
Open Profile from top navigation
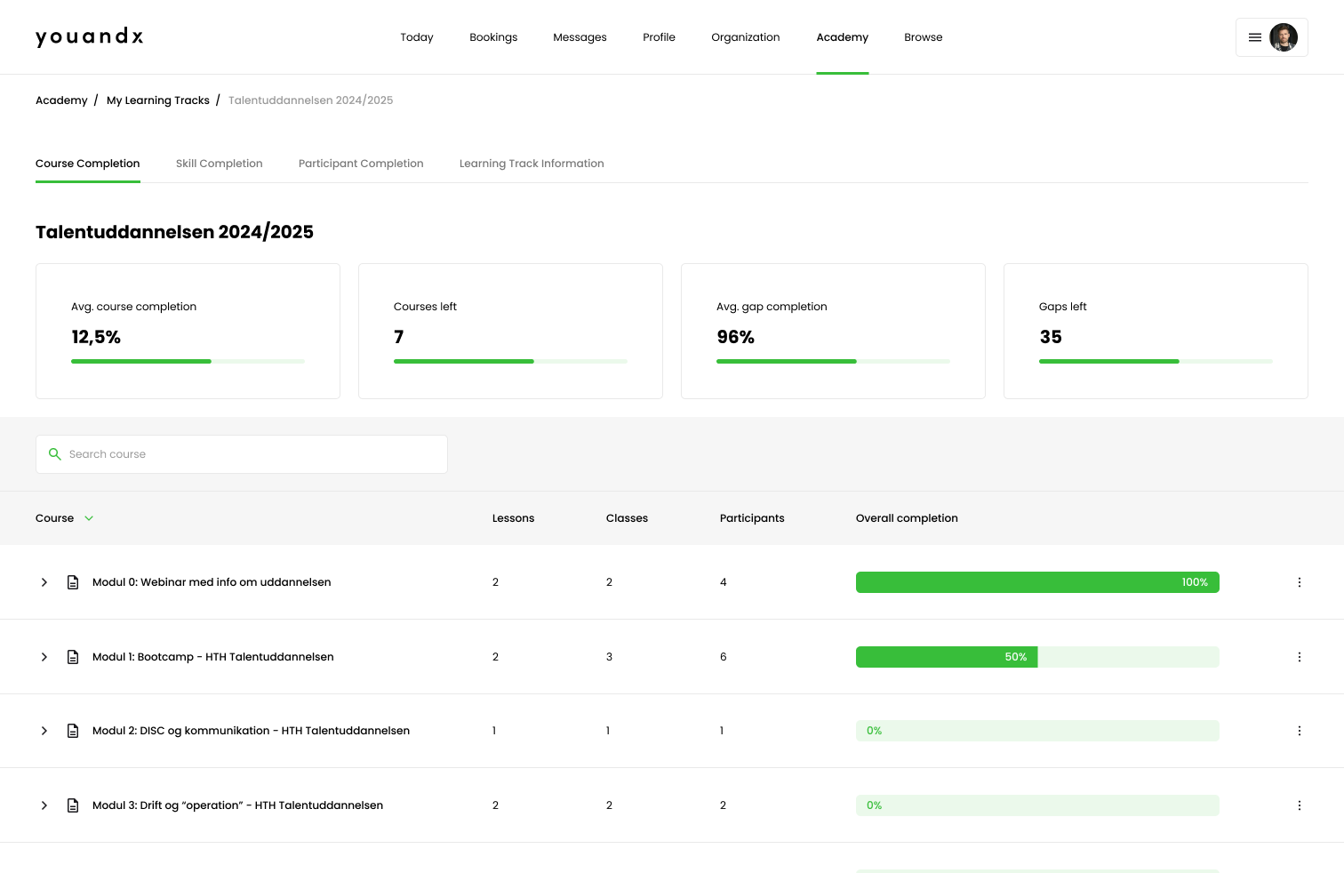coord(659,37)
